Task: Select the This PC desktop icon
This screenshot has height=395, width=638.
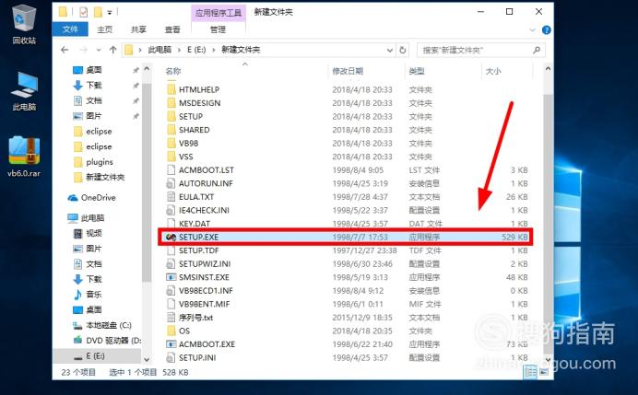Action: [24, 91]
